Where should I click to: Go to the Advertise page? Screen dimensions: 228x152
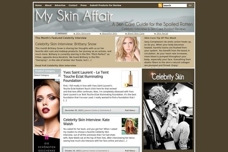click(x=60, y=5)
